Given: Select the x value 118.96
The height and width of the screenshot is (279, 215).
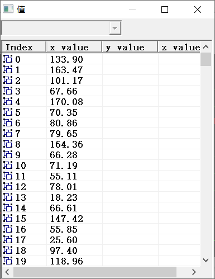Looking at the screenshot, I should [x=66, y=261].
